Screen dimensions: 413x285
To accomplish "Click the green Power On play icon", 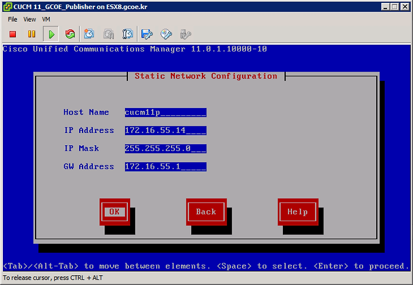I will click(51, 34).
